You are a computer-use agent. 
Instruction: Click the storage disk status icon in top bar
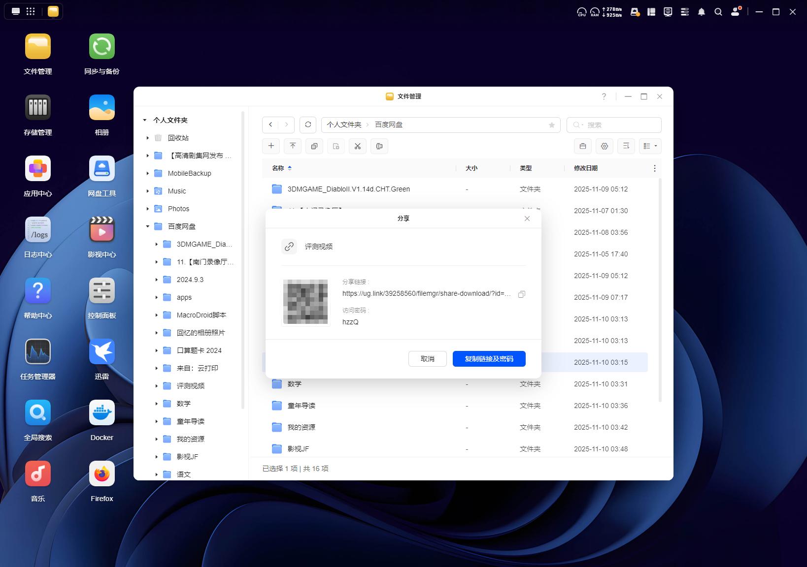635,12
